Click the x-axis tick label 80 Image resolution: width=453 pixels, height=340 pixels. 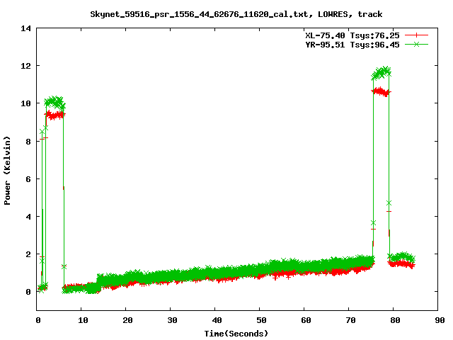click(395, 320)
